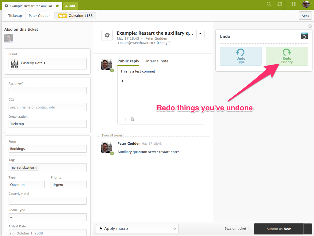
Task: Click the (change) requester link
Action: tap(163, 43)
